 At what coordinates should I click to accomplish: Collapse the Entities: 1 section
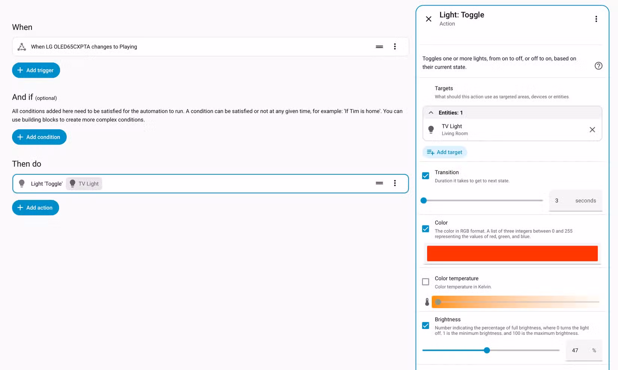[x=431, y=112]
